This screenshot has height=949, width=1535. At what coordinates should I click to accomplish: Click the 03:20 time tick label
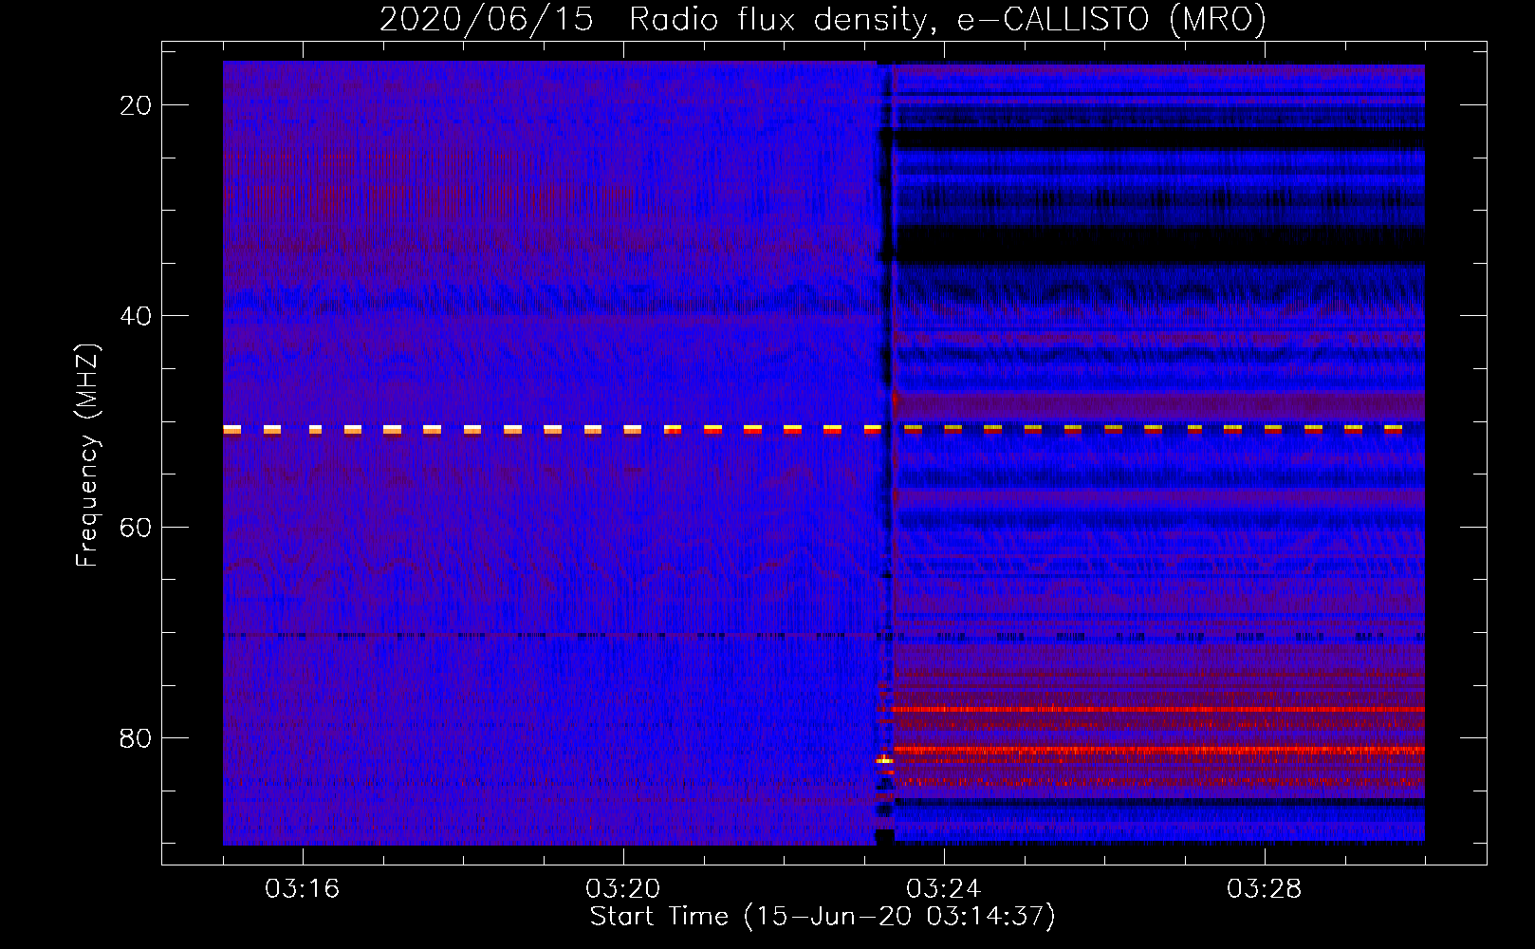point(623,889)
